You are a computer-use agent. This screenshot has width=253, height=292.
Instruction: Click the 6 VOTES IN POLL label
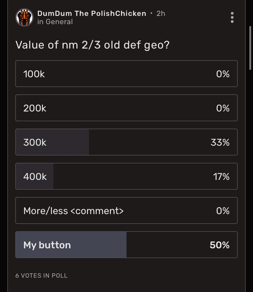pyautogui.click(x=41, y=276)
